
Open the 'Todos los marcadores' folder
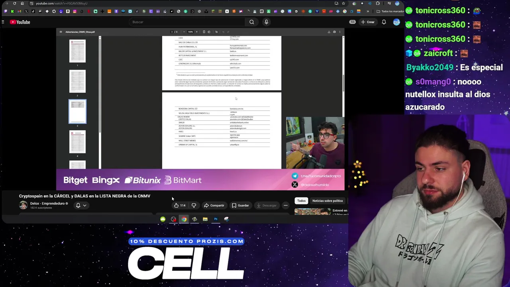tap(390, 11)
